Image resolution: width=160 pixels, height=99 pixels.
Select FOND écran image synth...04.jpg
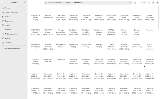coord(99,17)
